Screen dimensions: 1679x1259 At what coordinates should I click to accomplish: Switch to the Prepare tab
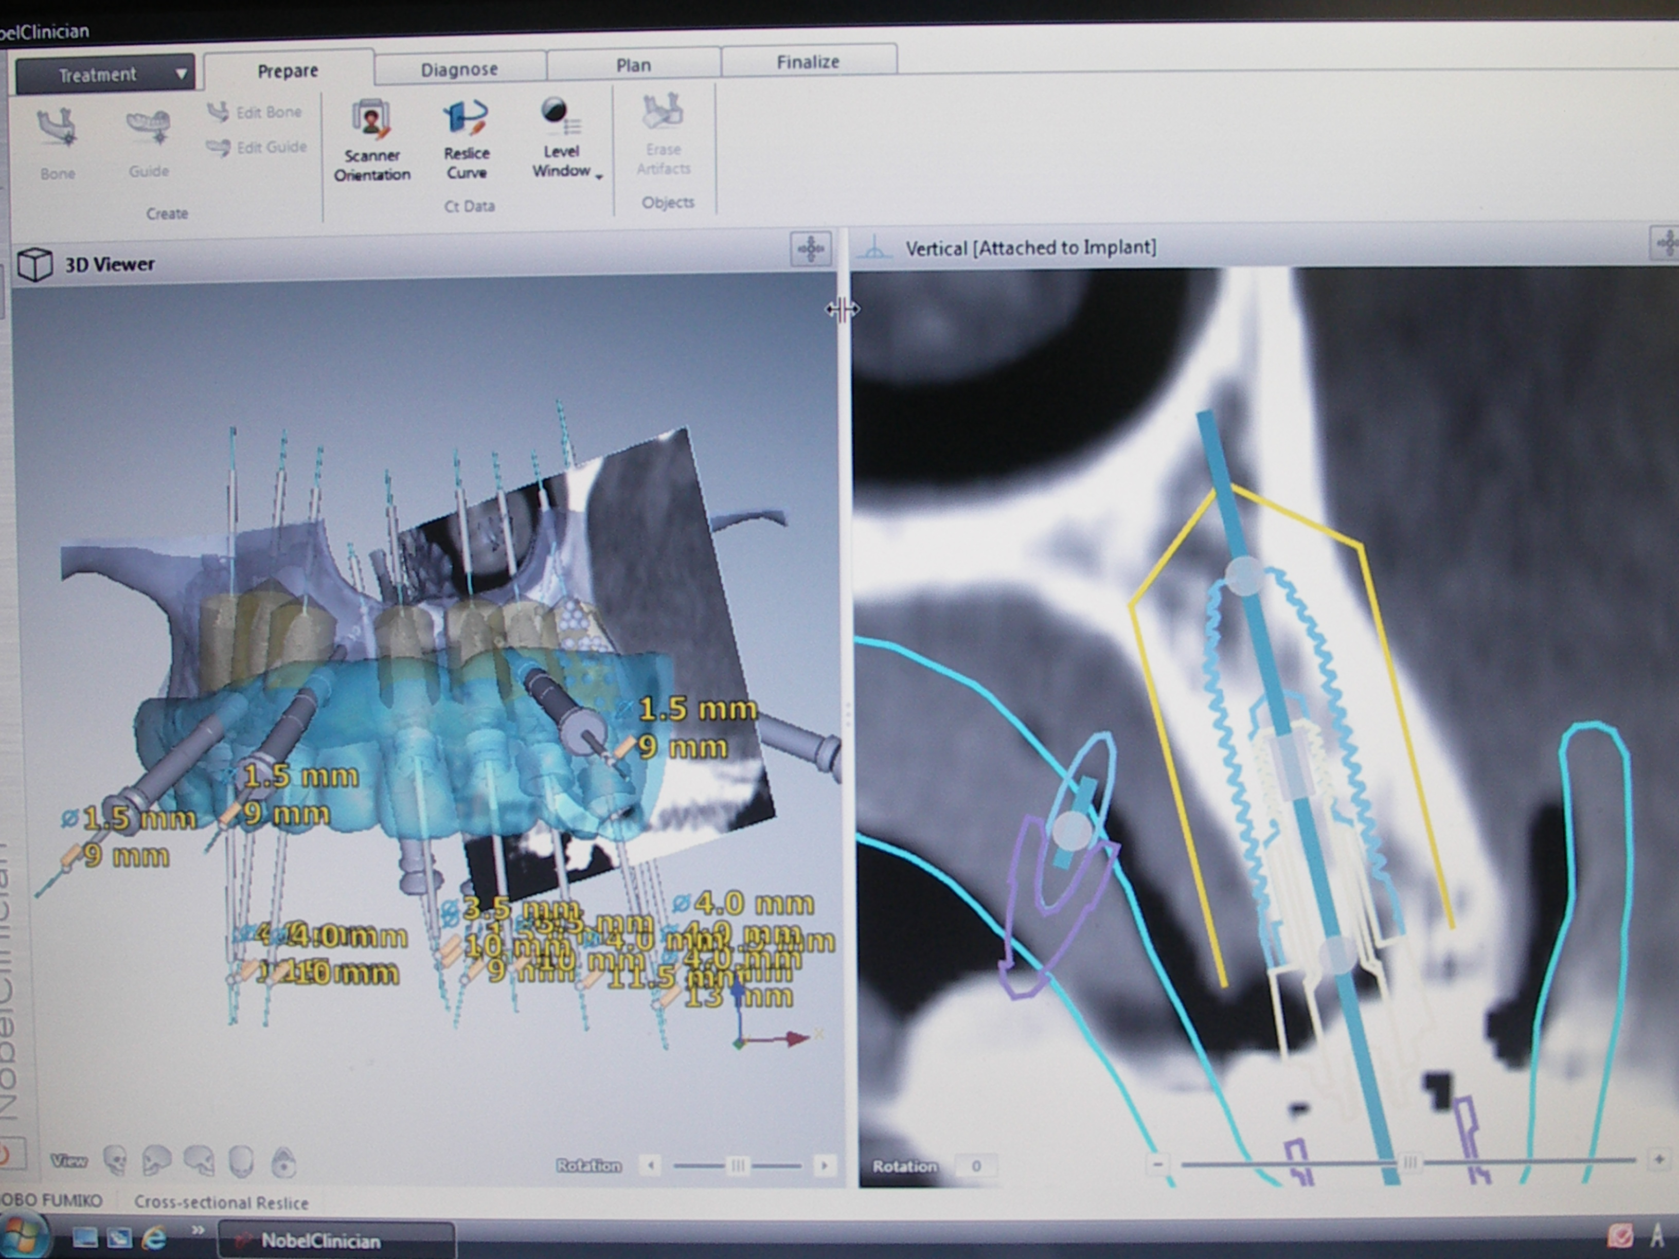288,70
